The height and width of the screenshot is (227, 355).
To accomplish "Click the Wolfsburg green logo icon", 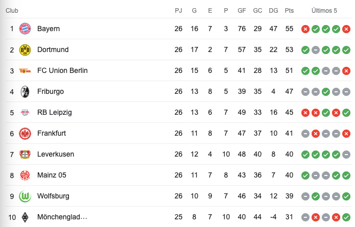I will click(x=25, y=196).
